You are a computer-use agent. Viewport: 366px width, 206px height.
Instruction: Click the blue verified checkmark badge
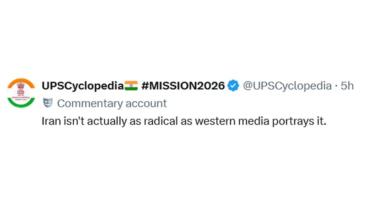tap(234, 85)
